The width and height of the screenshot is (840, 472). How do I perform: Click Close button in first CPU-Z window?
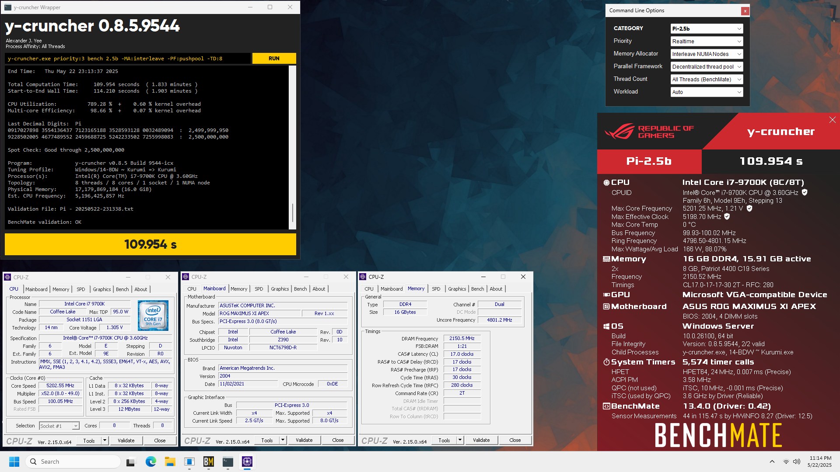click(160, 441)
